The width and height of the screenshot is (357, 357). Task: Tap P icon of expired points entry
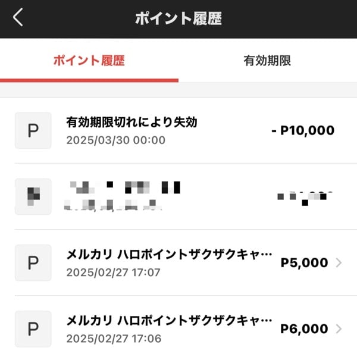tap(33, 130)
